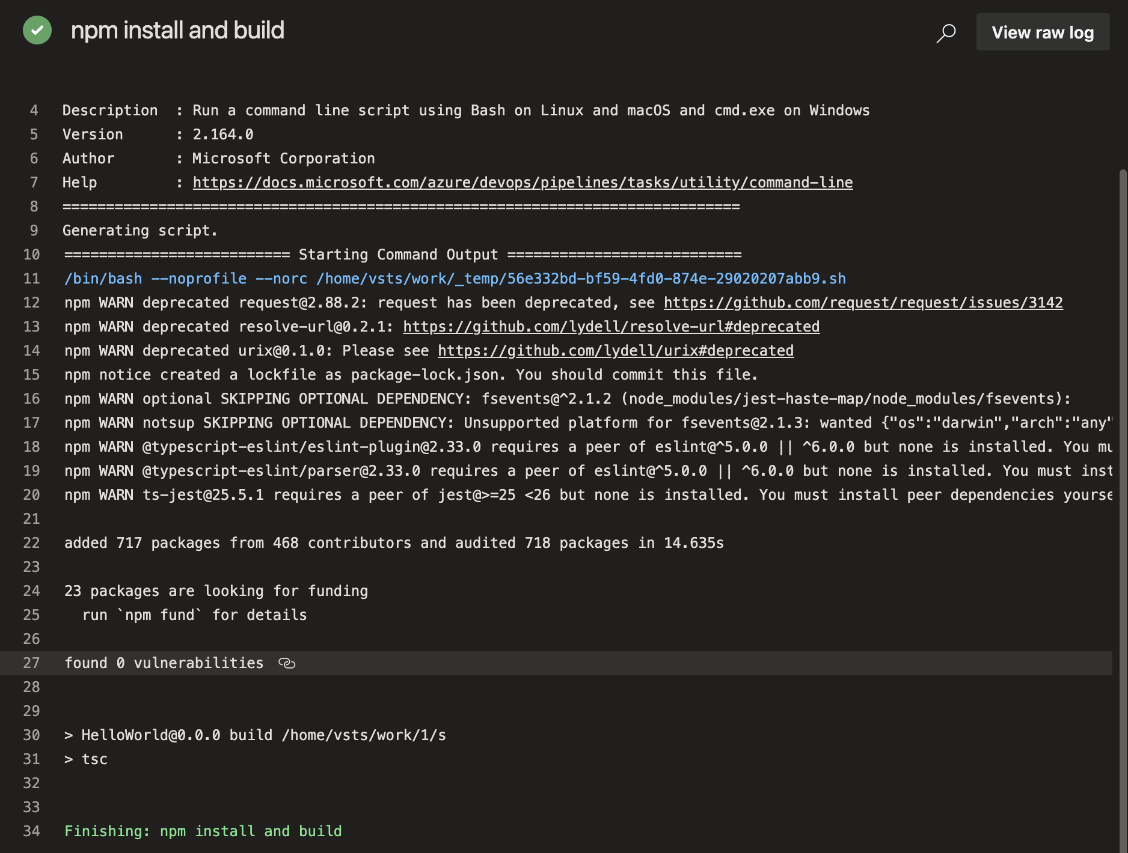This screenshot has height=853, width=1128.
Task: Click 'npm notice created a lockfile' line
Action: (x=411, y=375)
